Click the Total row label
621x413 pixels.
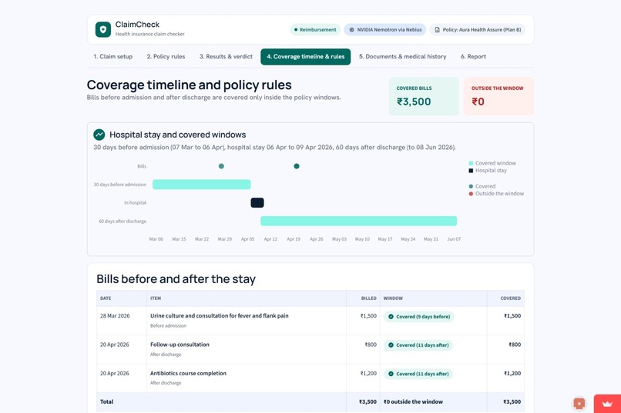click(106, 401)
